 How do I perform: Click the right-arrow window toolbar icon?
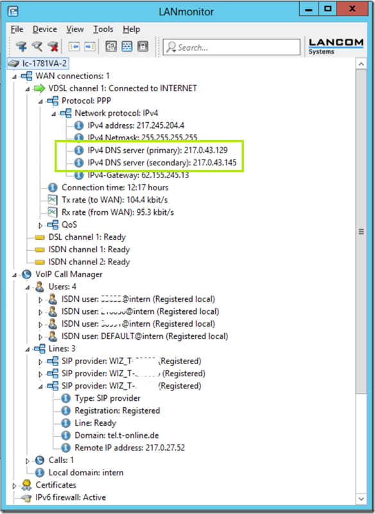90,47
